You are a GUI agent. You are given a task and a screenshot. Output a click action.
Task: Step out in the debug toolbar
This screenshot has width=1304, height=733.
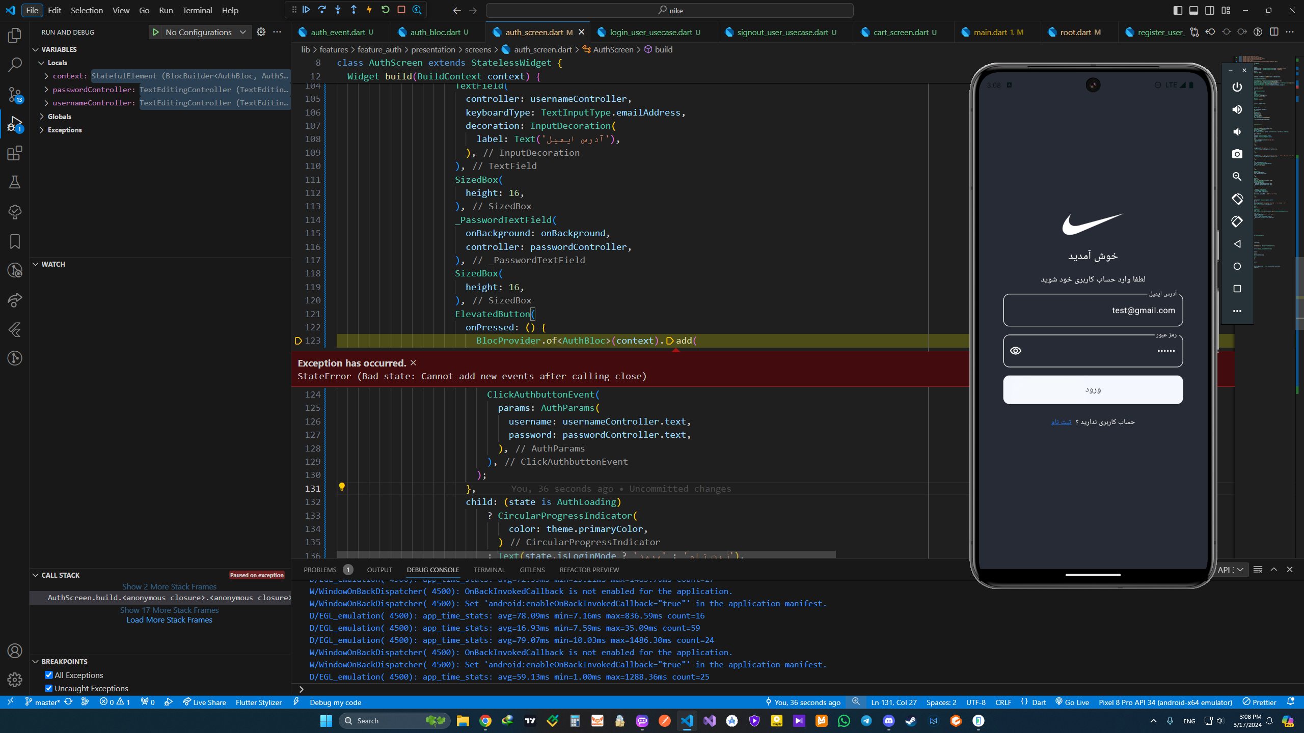[354, 10]
